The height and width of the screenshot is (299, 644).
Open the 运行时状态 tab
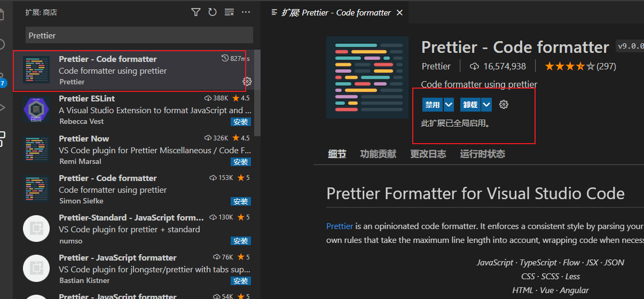pyautogui.click(x=482, y=154)
